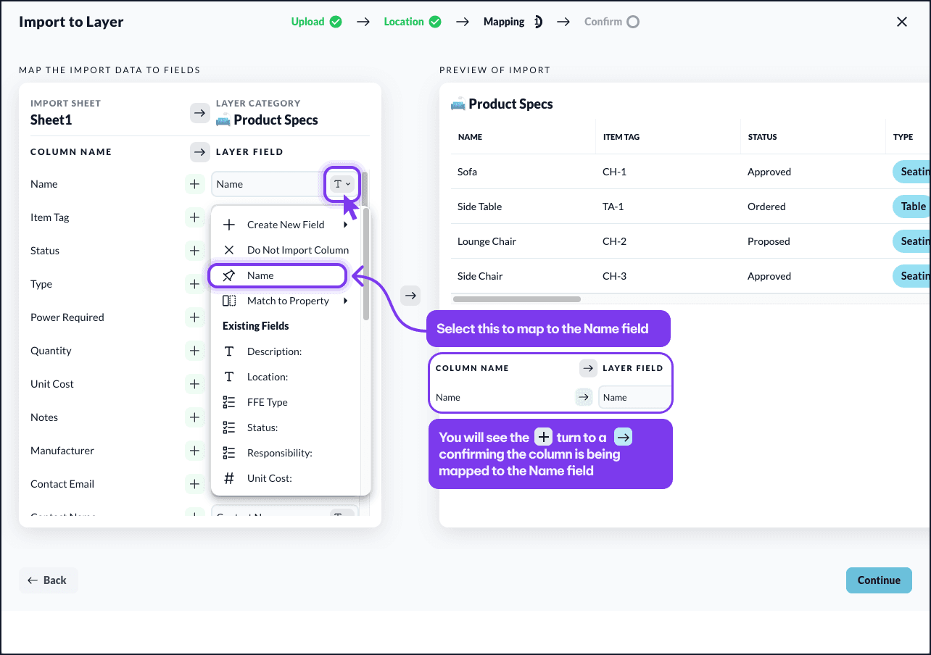Click the plus icon beside Type column

(194, 284)
